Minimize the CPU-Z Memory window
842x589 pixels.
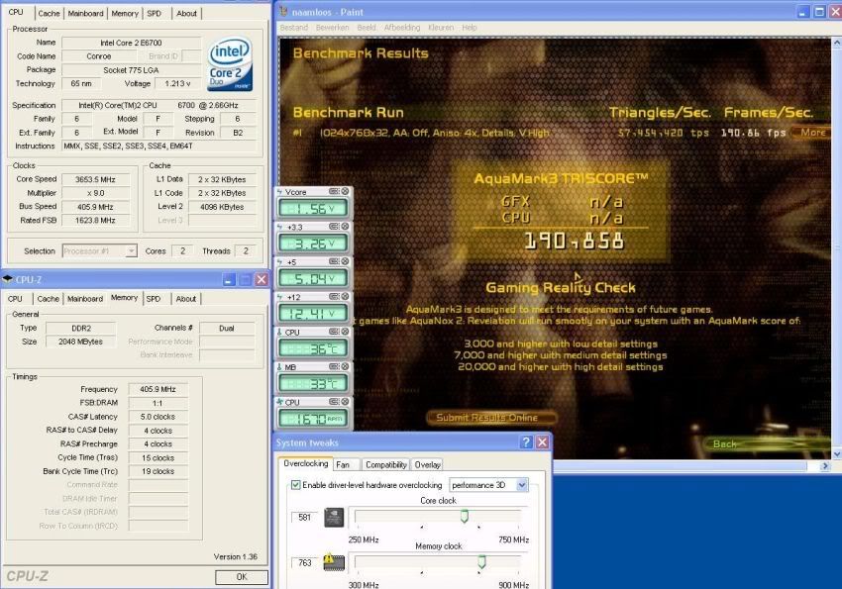pyautogui.click(x=229, y=279)
